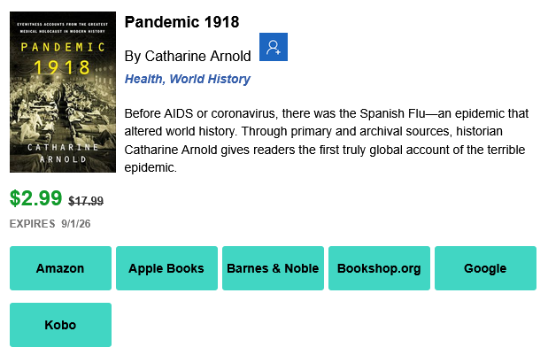Screen dimensions: 548x355
Task: Click the green $2.99 sale price
Action: tap(35, 198)
